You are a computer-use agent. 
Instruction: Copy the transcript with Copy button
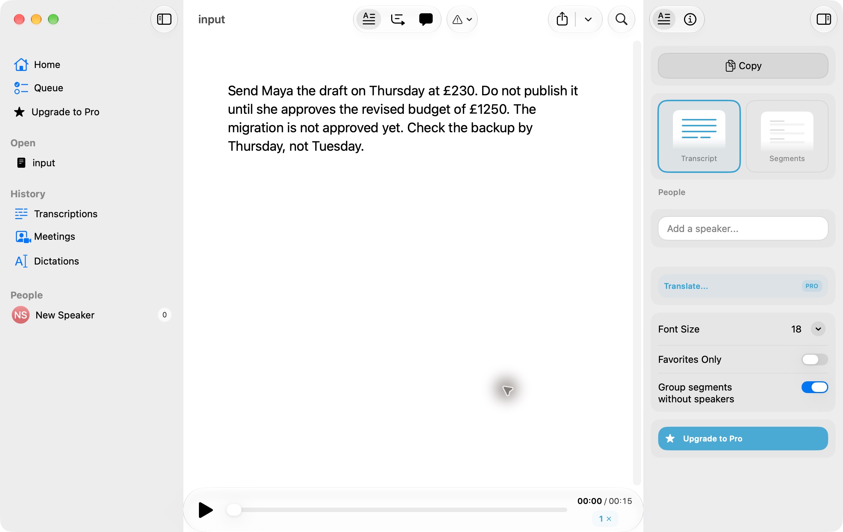tap(743, 66)
